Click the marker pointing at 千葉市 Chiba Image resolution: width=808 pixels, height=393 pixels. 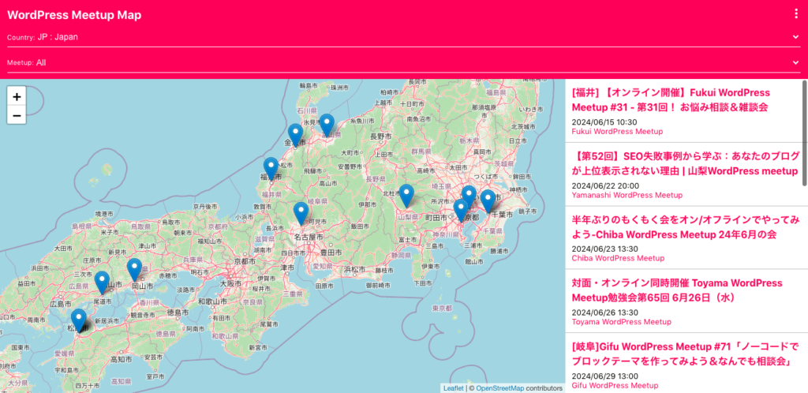pos(488,201)
